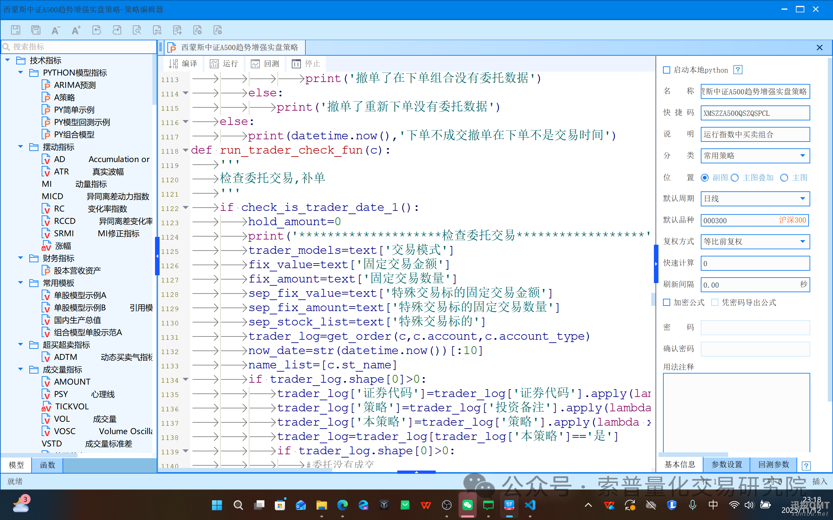The width and height of the screenshot is (833, 520).
Task: Open the 分类 category dropdown
Action: point(803,156)
